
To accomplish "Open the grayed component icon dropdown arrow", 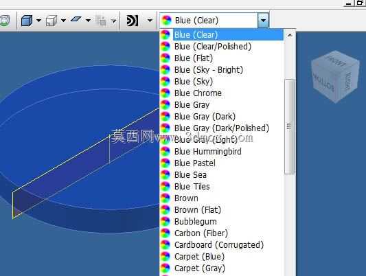I will 113,21.
